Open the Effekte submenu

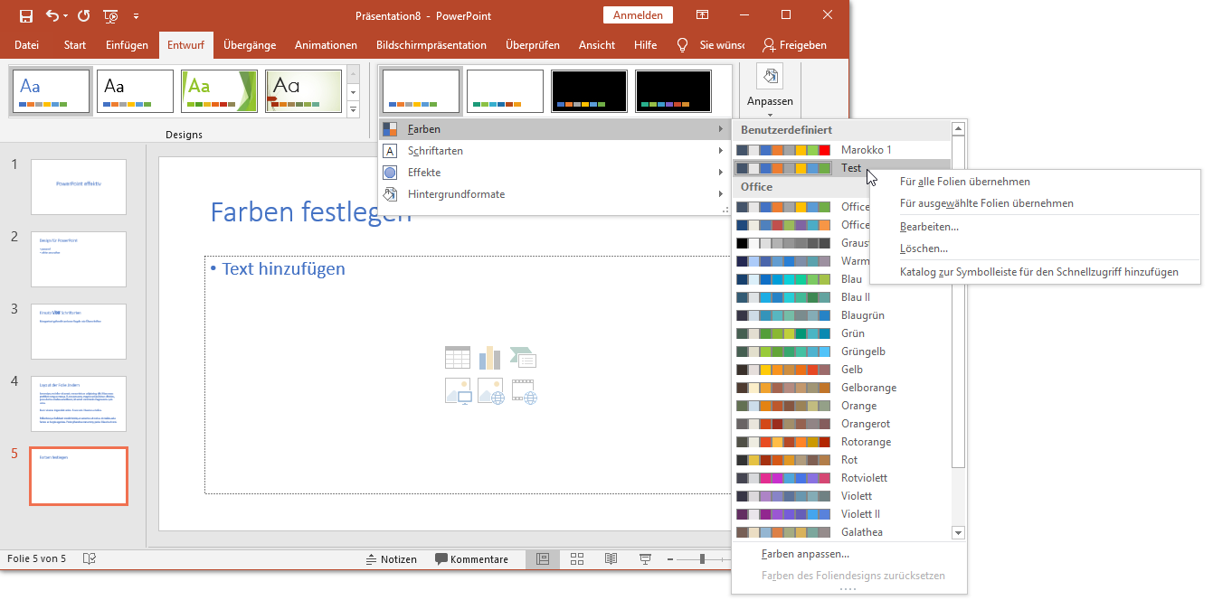click(554, 173)
